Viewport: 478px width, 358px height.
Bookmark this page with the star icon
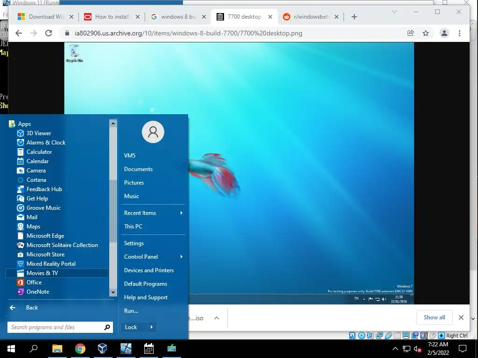coord(426,33)
